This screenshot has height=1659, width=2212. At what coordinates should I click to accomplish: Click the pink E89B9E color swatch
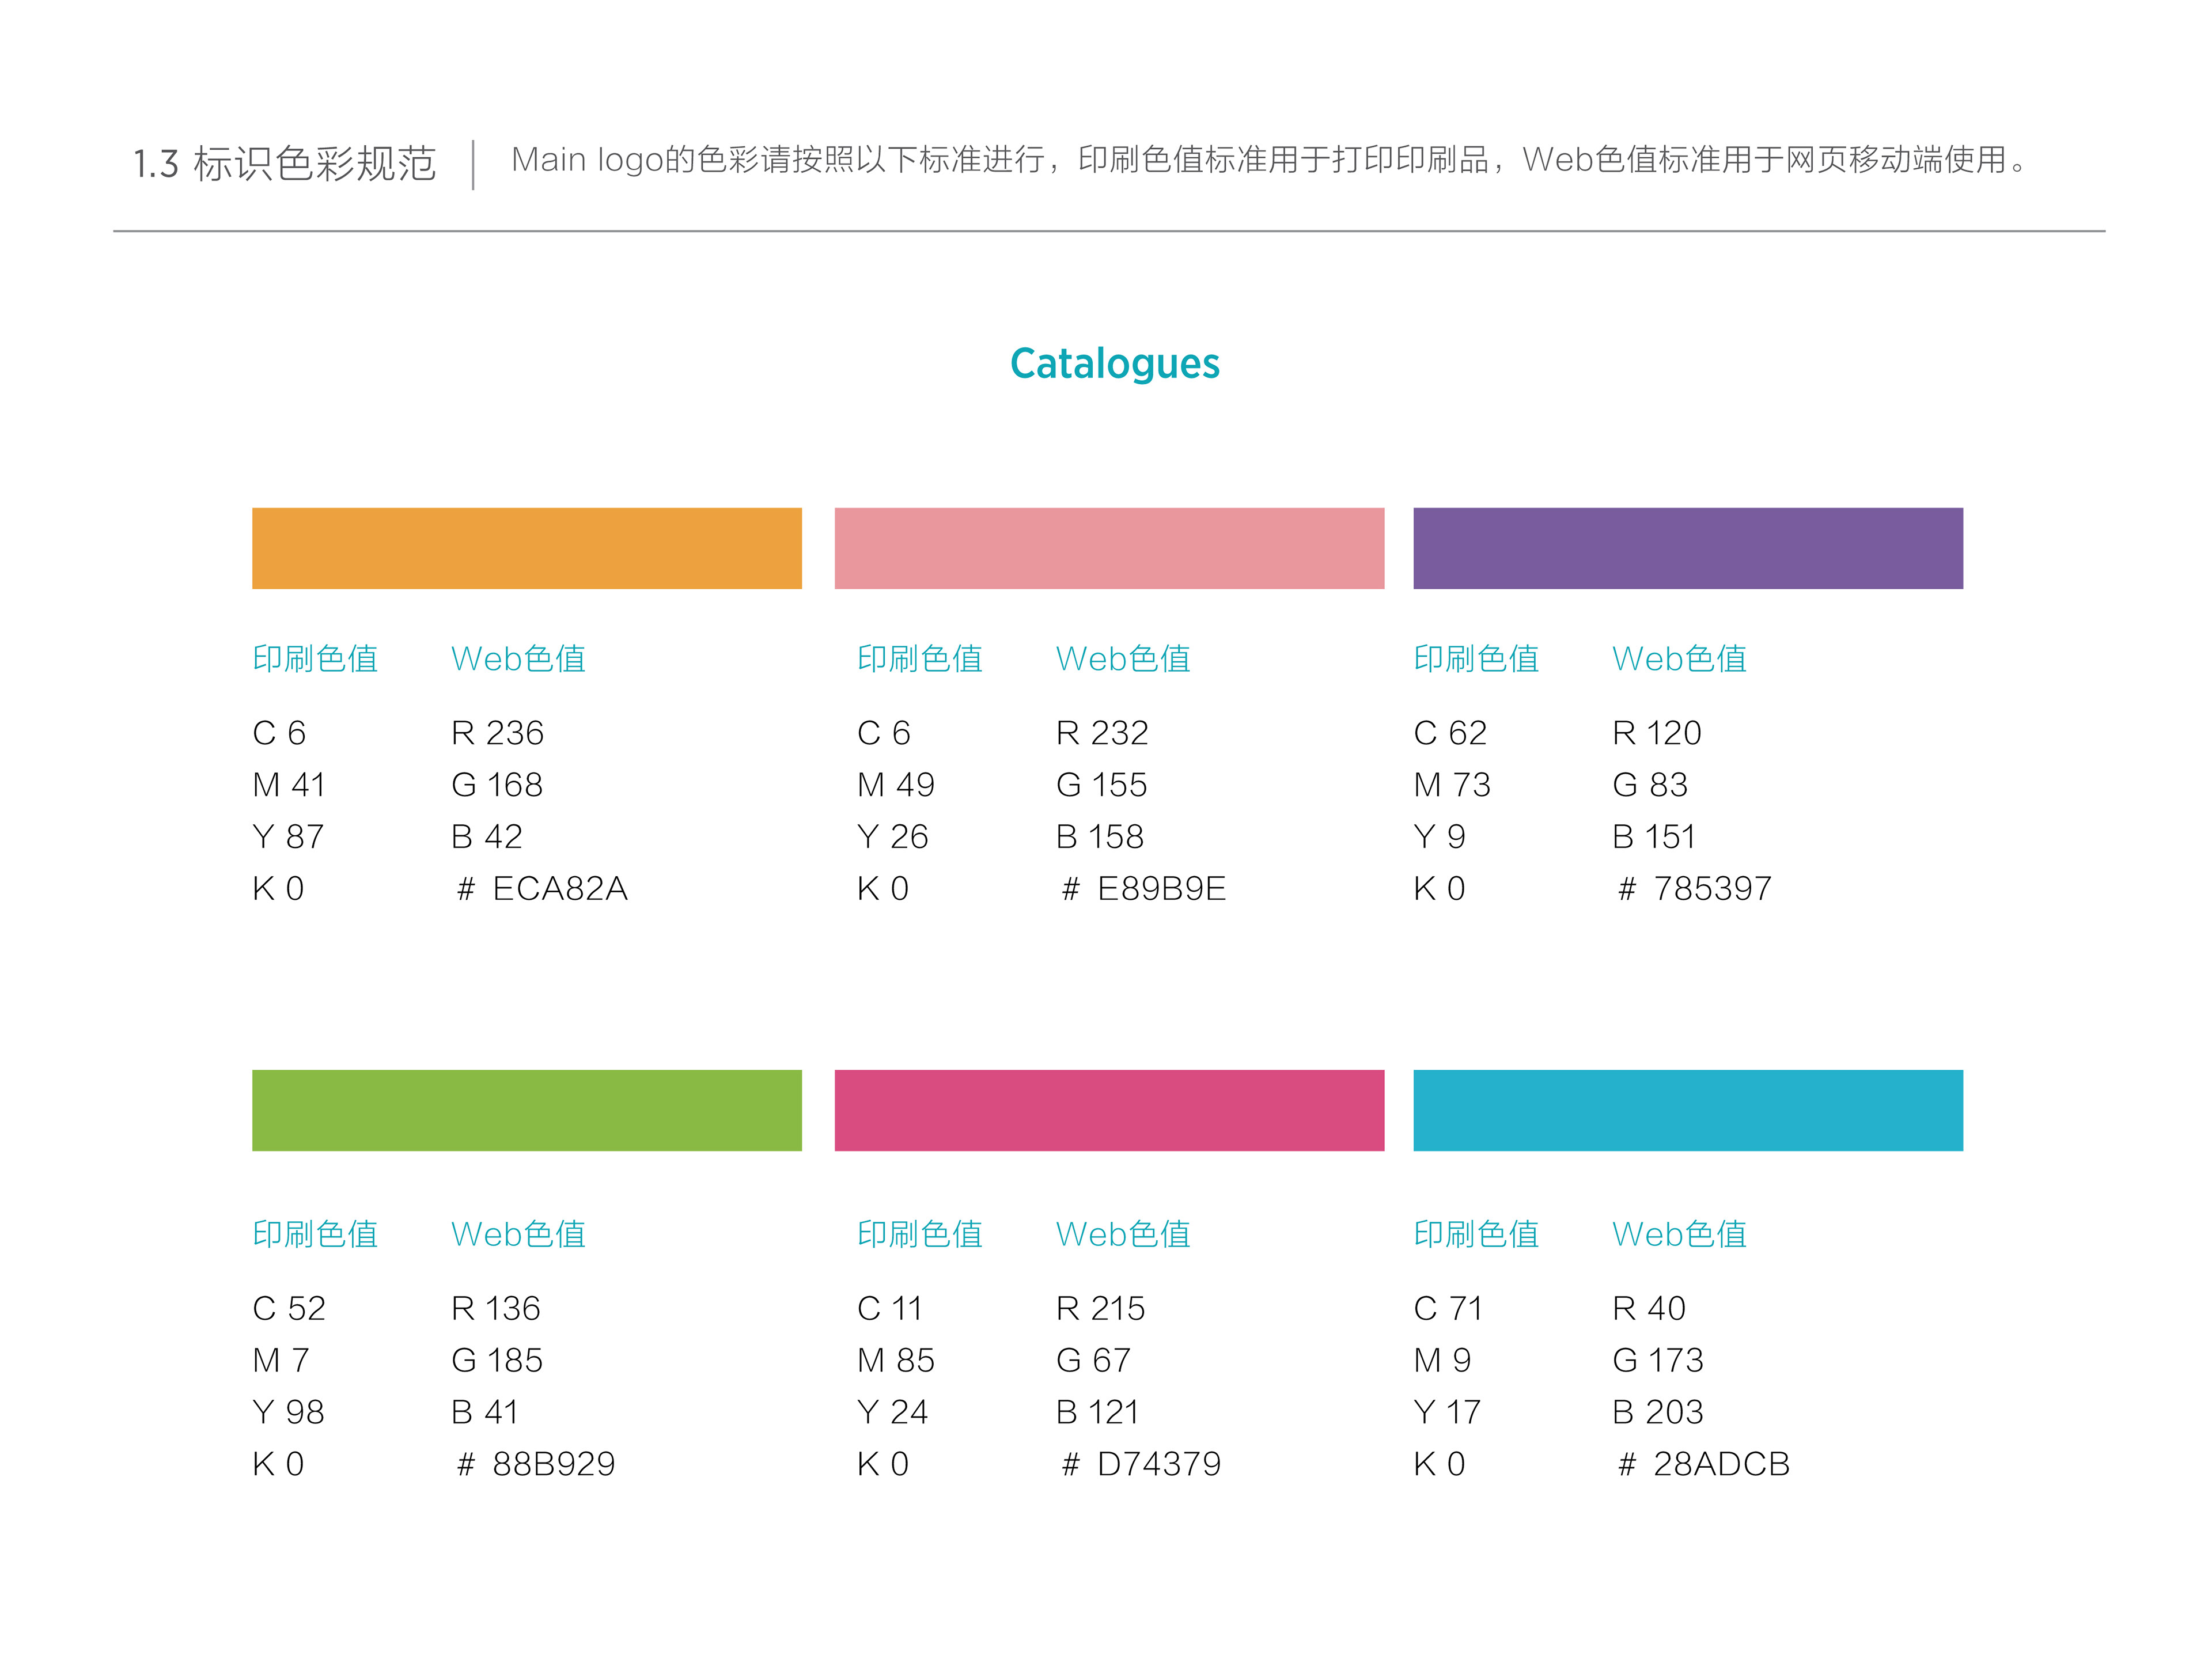click(x=1109, y=548)
